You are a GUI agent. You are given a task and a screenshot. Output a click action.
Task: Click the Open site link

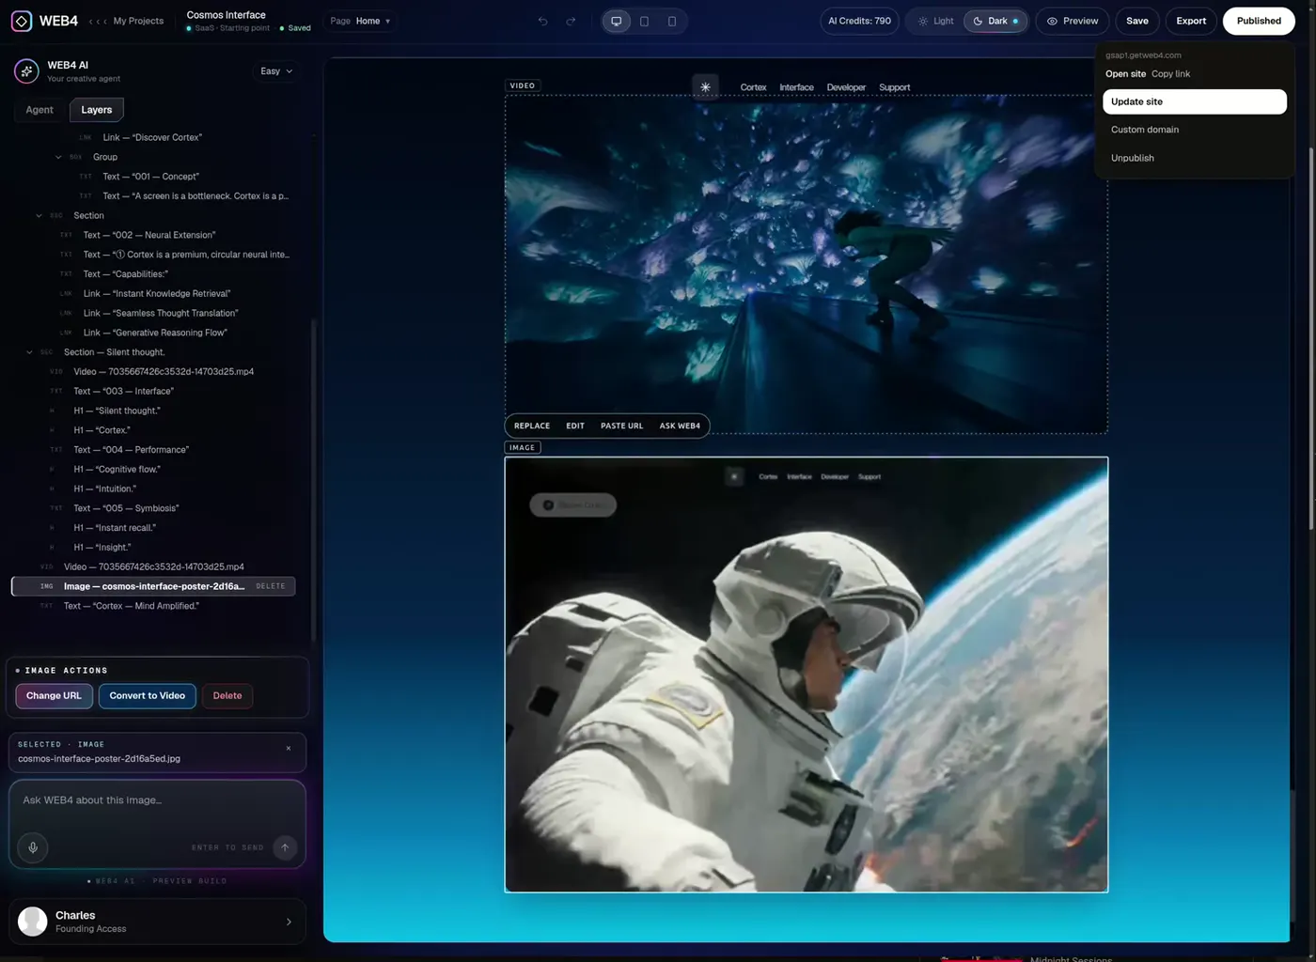tap(1125, 74)
